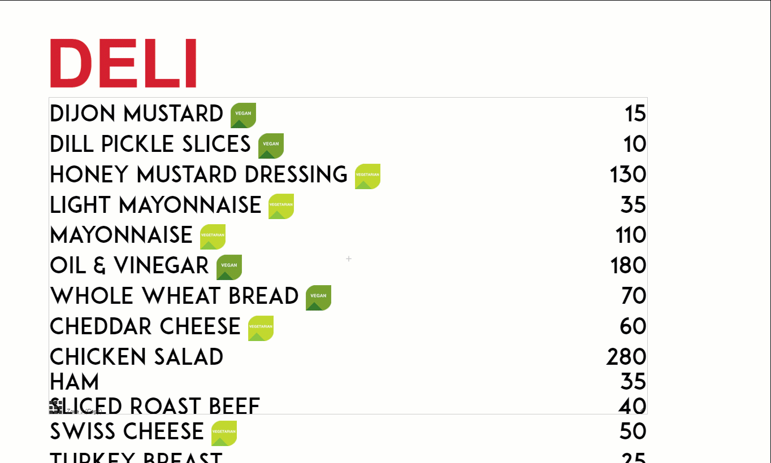Select the Ham menu item label
The width and height of the screenshot is (771, 463).
(75, 382)
